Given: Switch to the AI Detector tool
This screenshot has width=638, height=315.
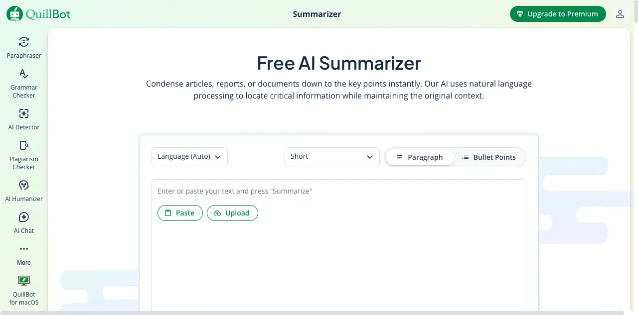Looking at the screenshot, I should (23, 118).
